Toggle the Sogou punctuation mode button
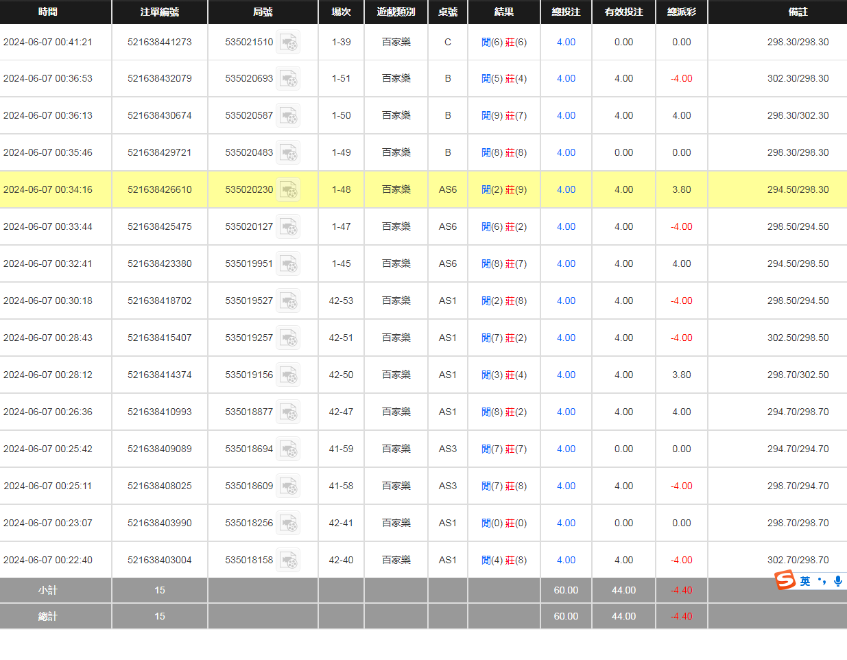Viewport: 847px width, 660px height. click(822, 581)
